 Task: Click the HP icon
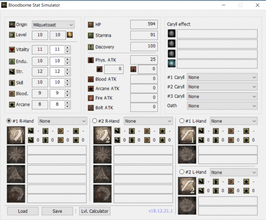(x=91, y=25)
